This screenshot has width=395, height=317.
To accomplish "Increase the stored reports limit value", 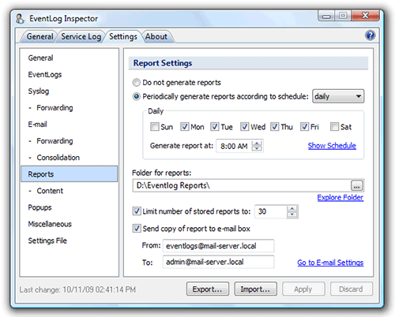I will pos(292,209).
